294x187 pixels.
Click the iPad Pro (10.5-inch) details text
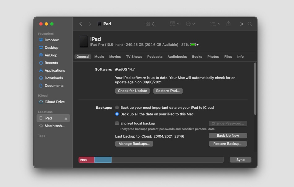[x=106, y=45]
